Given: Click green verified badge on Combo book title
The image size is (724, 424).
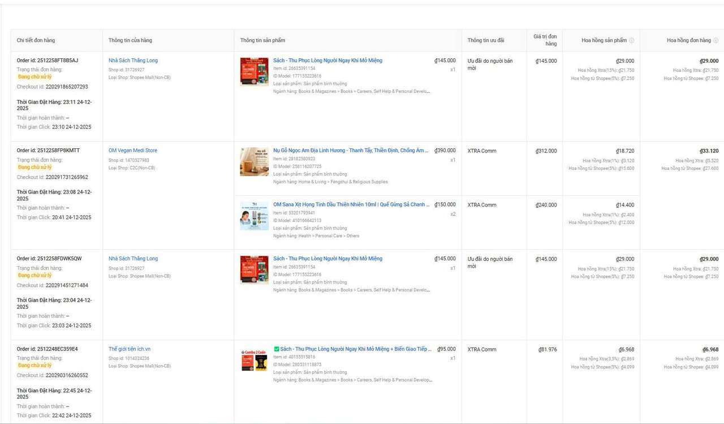Looking at the screenshot, I should pos(277,349).
